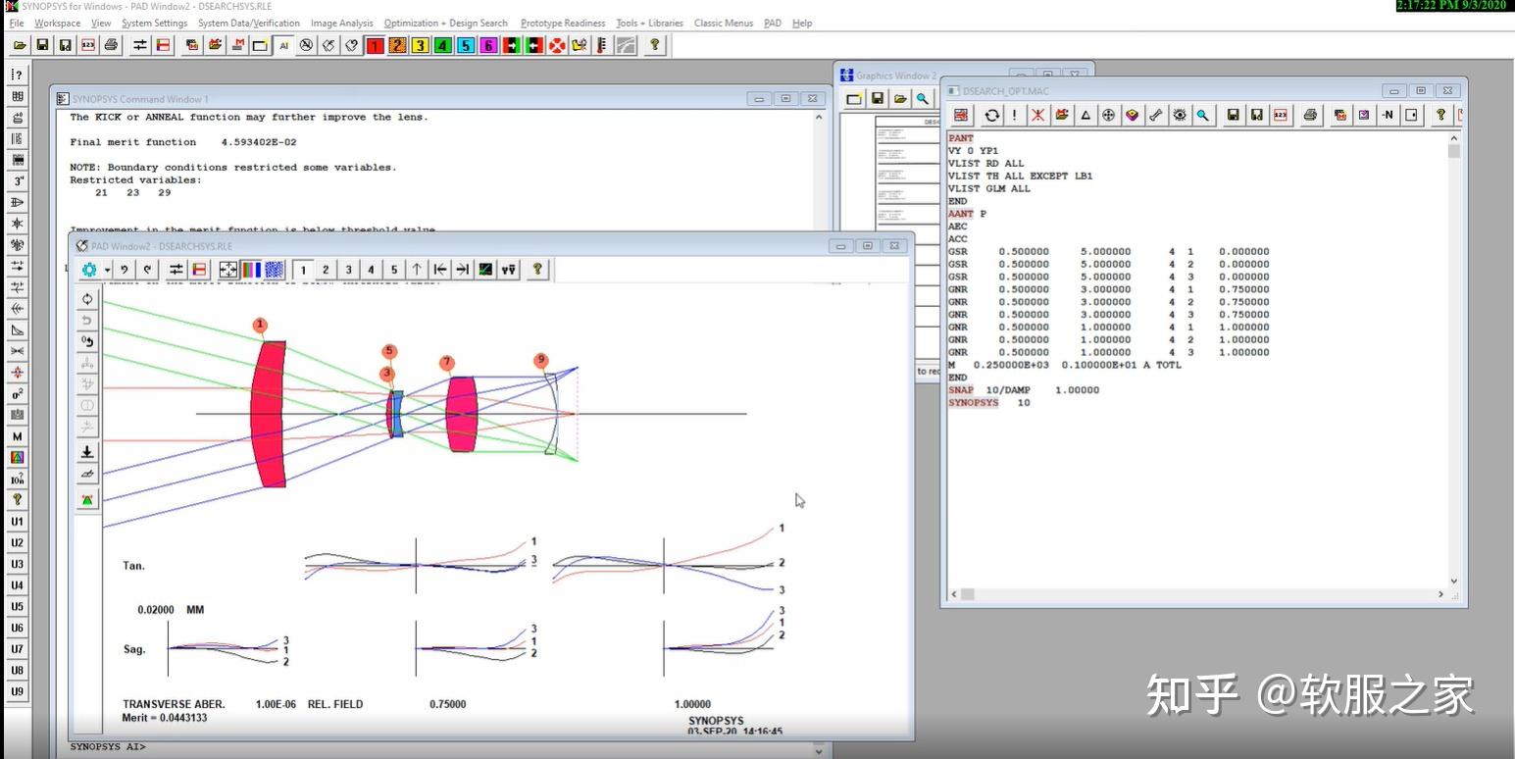Open dropdown arrow beside PAD gear icon
This screenshot has height=759, width=1515.
[107, 270]
